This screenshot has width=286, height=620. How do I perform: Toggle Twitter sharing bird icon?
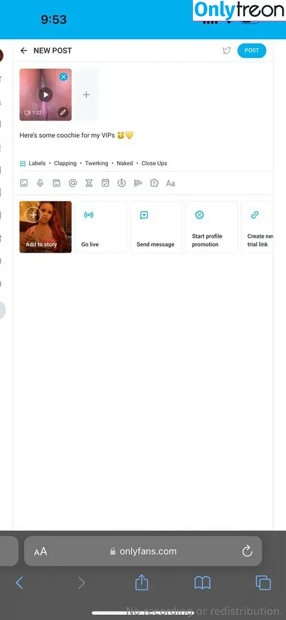click(227, 51)
